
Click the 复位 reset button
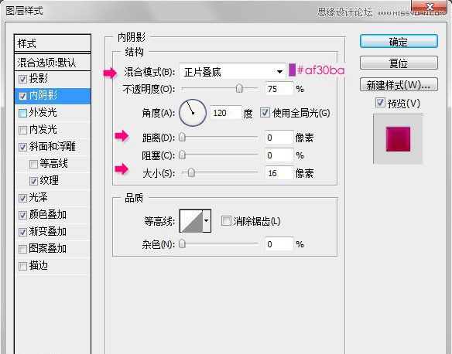[x=399, y=63]
